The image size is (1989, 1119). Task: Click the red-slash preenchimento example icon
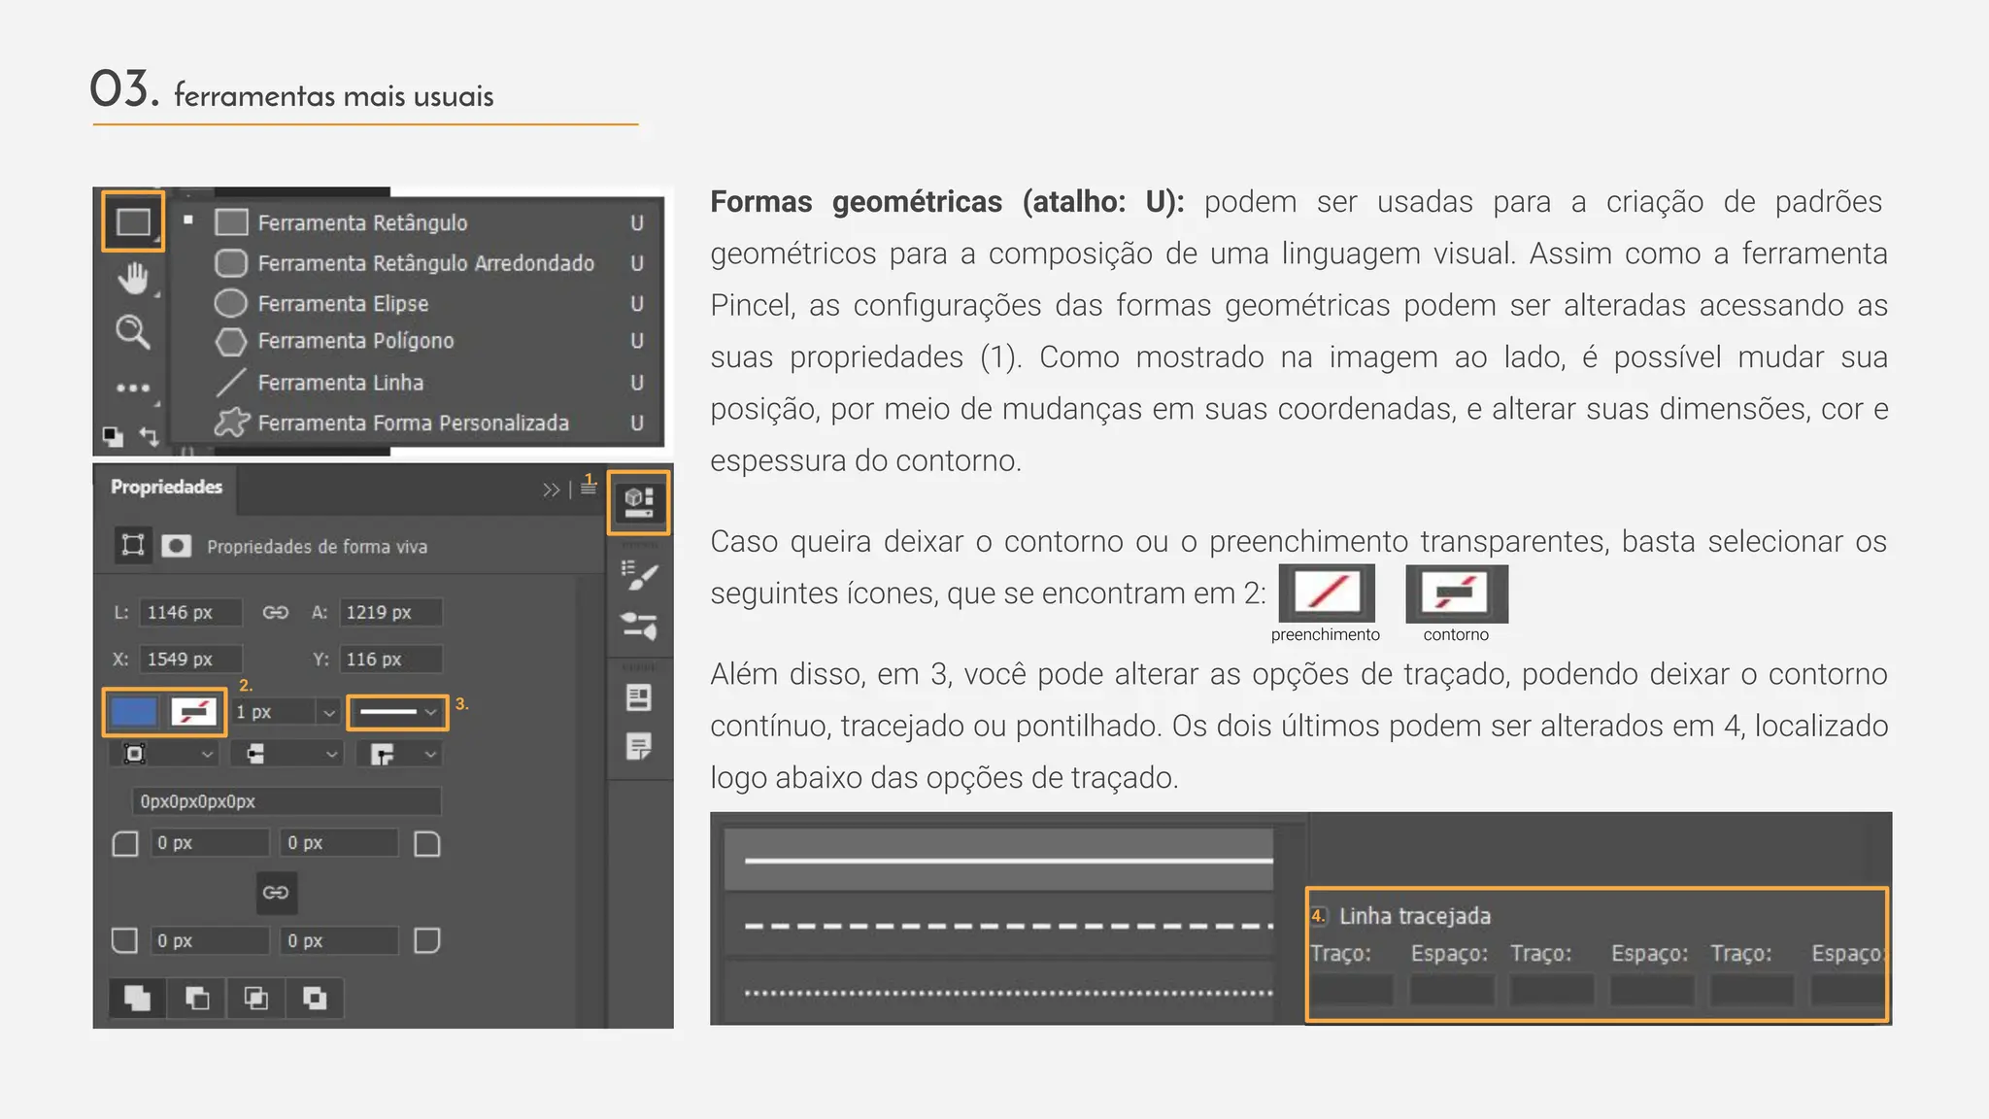1327,593
